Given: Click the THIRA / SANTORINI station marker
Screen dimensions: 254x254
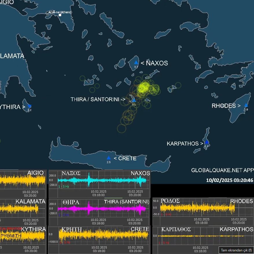Looking at the screenshot, I should (x=133, y=100).
